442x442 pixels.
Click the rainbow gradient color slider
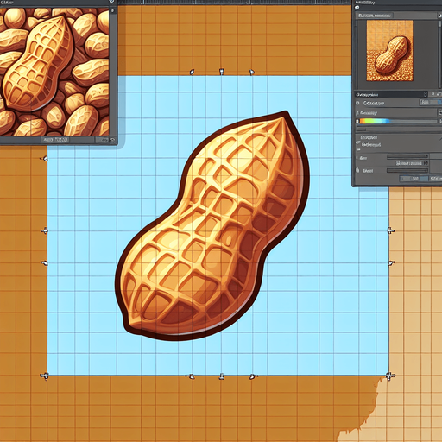[398, 122]
